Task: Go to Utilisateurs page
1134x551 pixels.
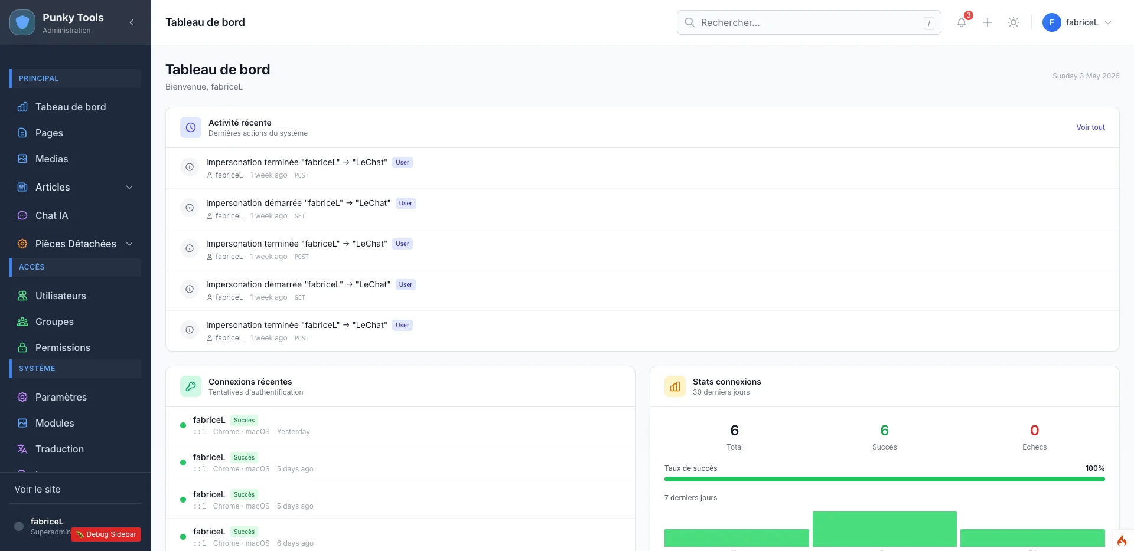Action: point(76,296)
